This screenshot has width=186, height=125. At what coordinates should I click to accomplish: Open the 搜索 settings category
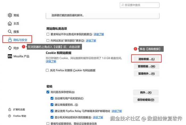tap(16, 32)
